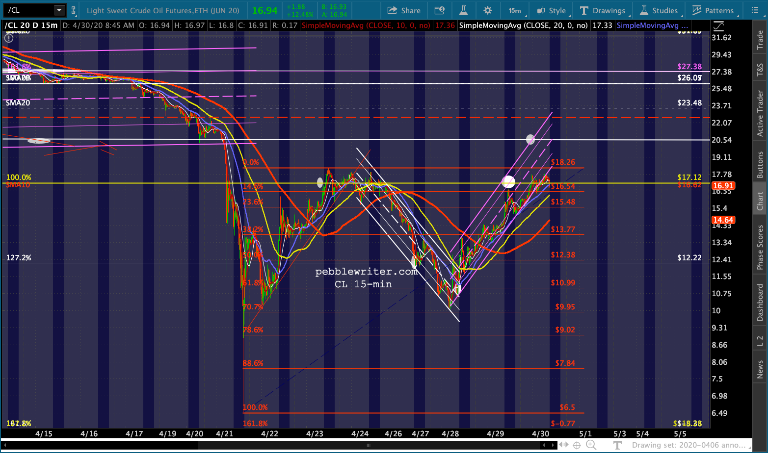Click the horizontal time axis scrollbar
768x453 pixels.
[280, 445]
